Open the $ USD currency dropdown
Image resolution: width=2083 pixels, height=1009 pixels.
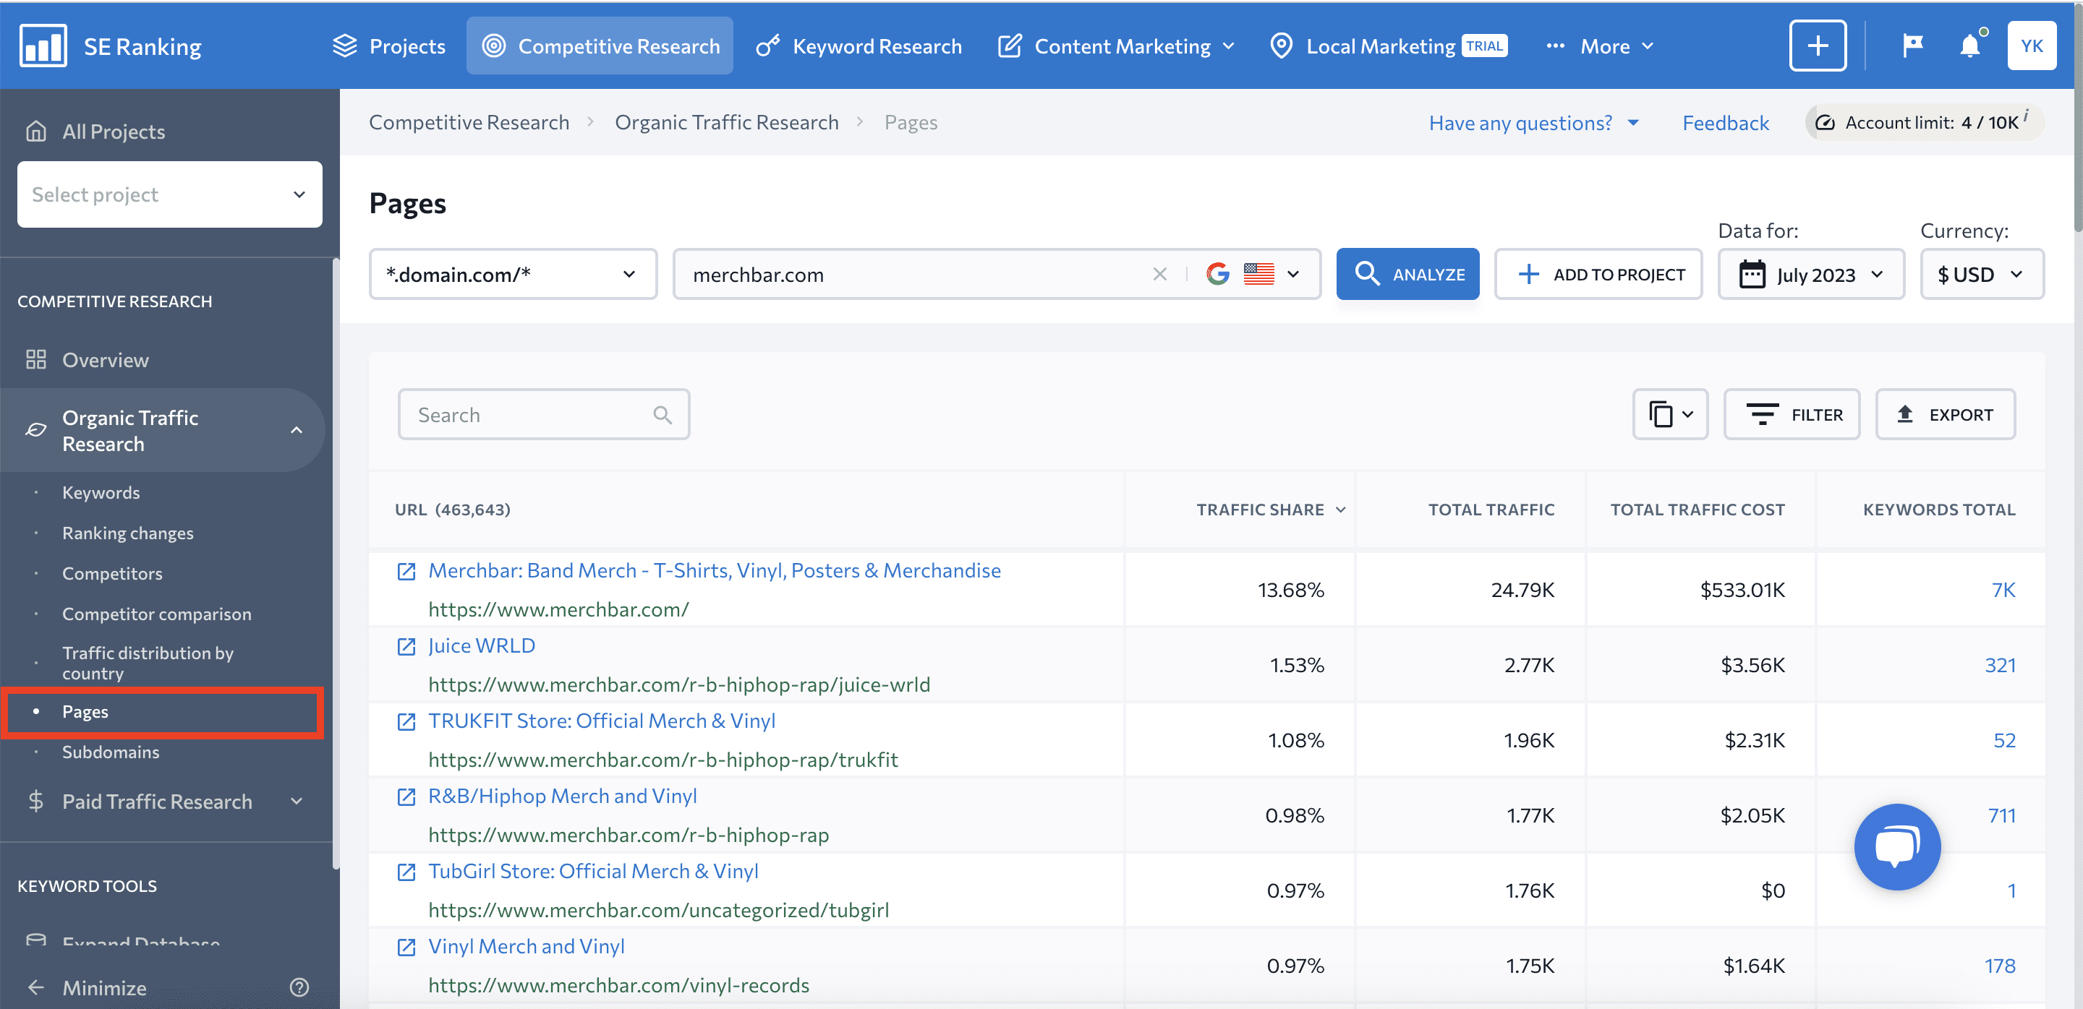1981,274
